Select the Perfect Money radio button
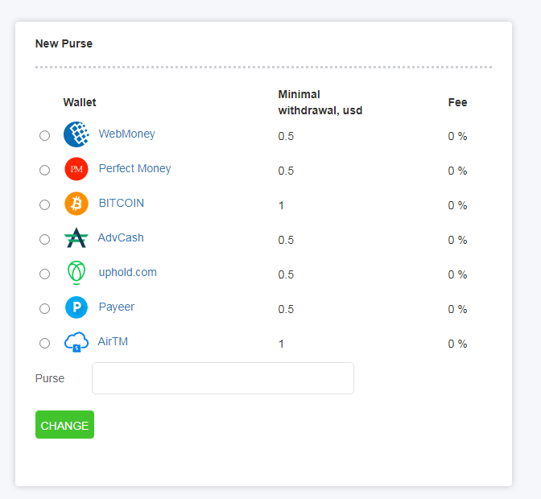Image resolution: width=541 pixels, height=499 pixels. point(45,171)
